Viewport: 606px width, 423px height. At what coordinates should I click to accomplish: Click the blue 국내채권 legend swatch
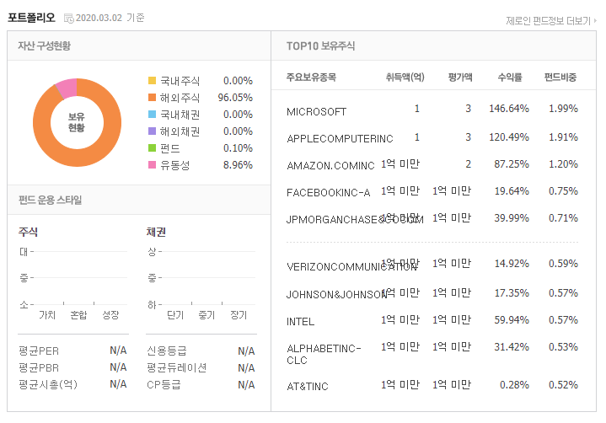pyautogui.click(x=152, y=115)
